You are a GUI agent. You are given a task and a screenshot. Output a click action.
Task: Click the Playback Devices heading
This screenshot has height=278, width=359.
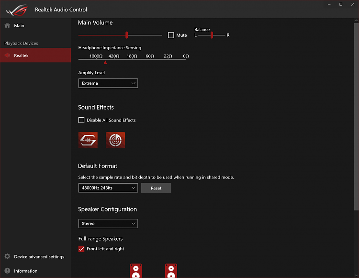21,43
